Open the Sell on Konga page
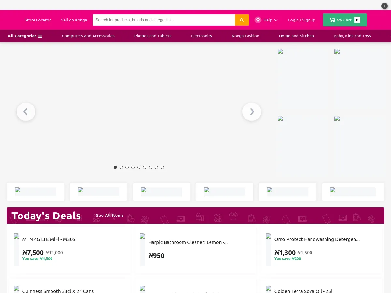The image size is (391, 293). tap(74, 20)
